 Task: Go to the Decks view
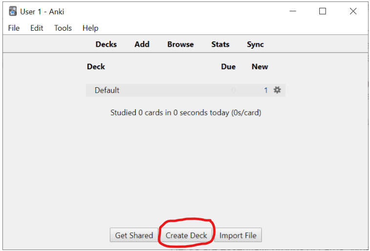pos(106,44)
